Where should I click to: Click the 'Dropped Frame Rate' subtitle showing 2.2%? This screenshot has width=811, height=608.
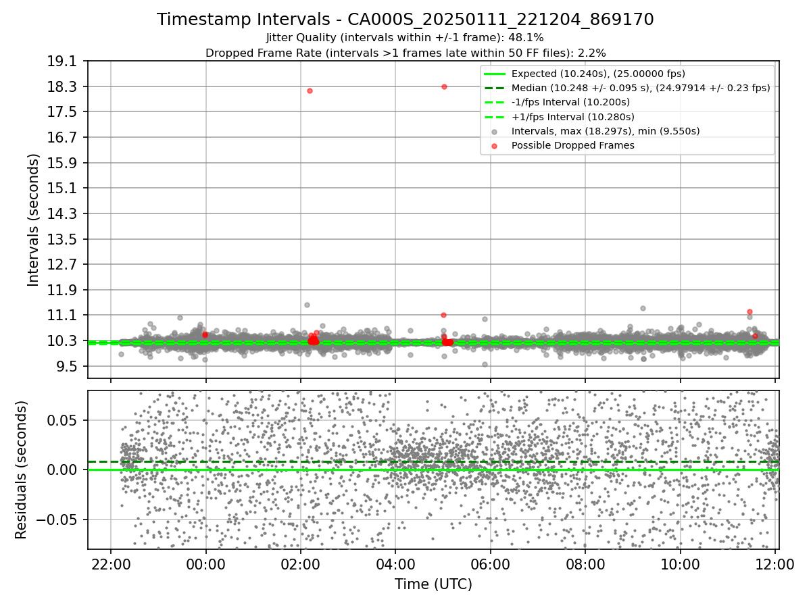[x=405, y=53]
